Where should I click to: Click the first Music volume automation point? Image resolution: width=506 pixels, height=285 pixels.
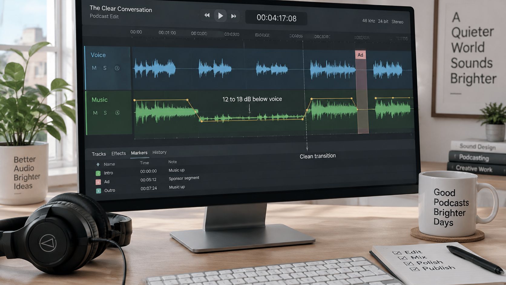click(x=134, y=100)
